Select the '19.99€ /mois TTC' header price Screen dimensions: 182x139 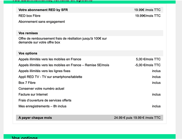tap(147, 10)
